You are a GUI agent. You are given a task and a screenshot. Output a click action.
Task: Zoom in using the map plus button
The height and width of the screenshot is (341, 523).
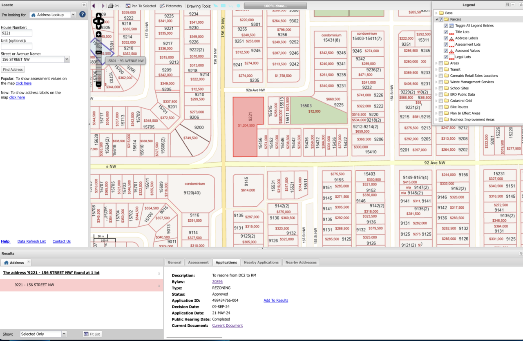coord(98,35)
